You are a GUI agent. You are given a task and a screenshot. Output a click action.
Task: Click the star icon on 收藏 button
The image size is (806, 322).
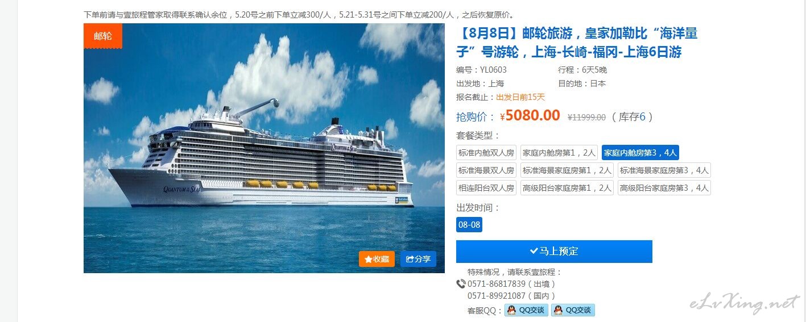(369, 259)
